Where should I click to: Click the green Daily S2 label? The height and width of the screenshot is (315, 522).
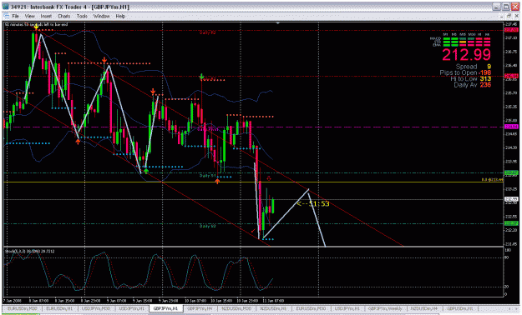tap(208, 227)
